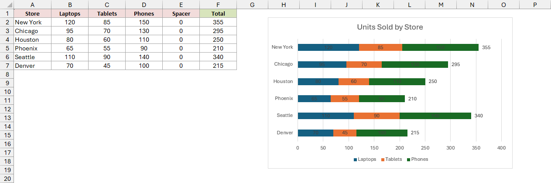Click the Phoenix cell in column A
Image resolution: width=551 pixels, height=183 pixels.
click(32, 48)
